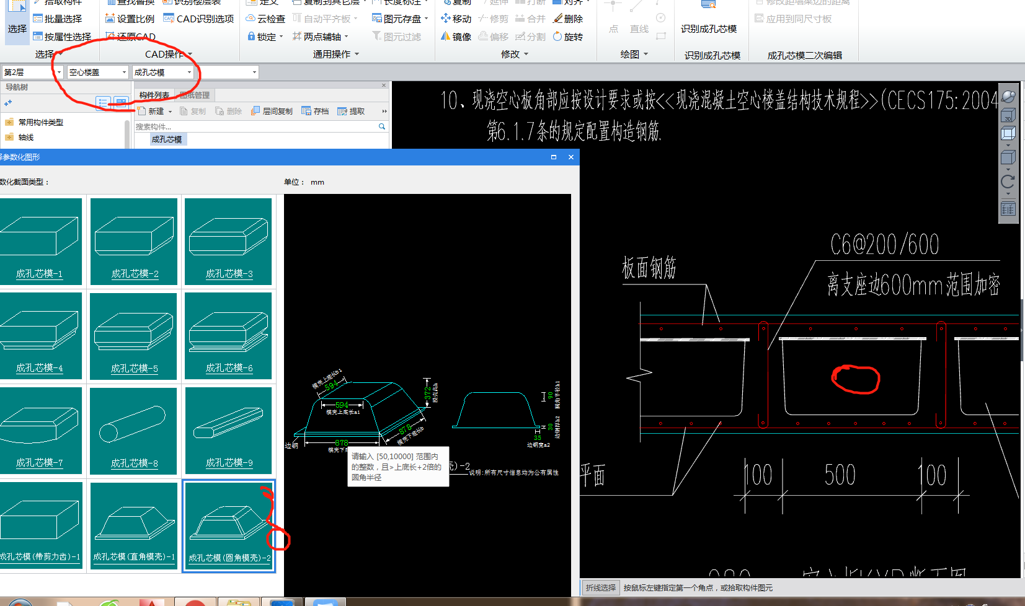Switch to the 图纸管理 tab
This screenshot has width=1025, height=606.
tap(195, 95)
